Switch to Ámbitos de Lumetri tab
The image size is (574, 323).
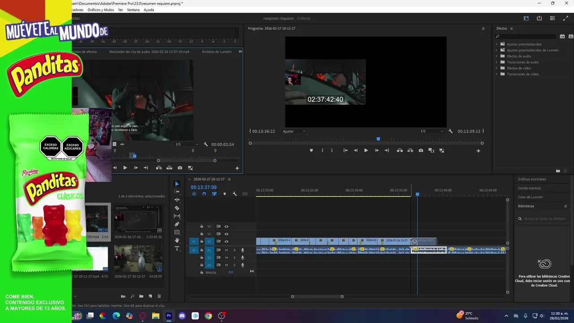pyautogui.click(x=217, y=52)
